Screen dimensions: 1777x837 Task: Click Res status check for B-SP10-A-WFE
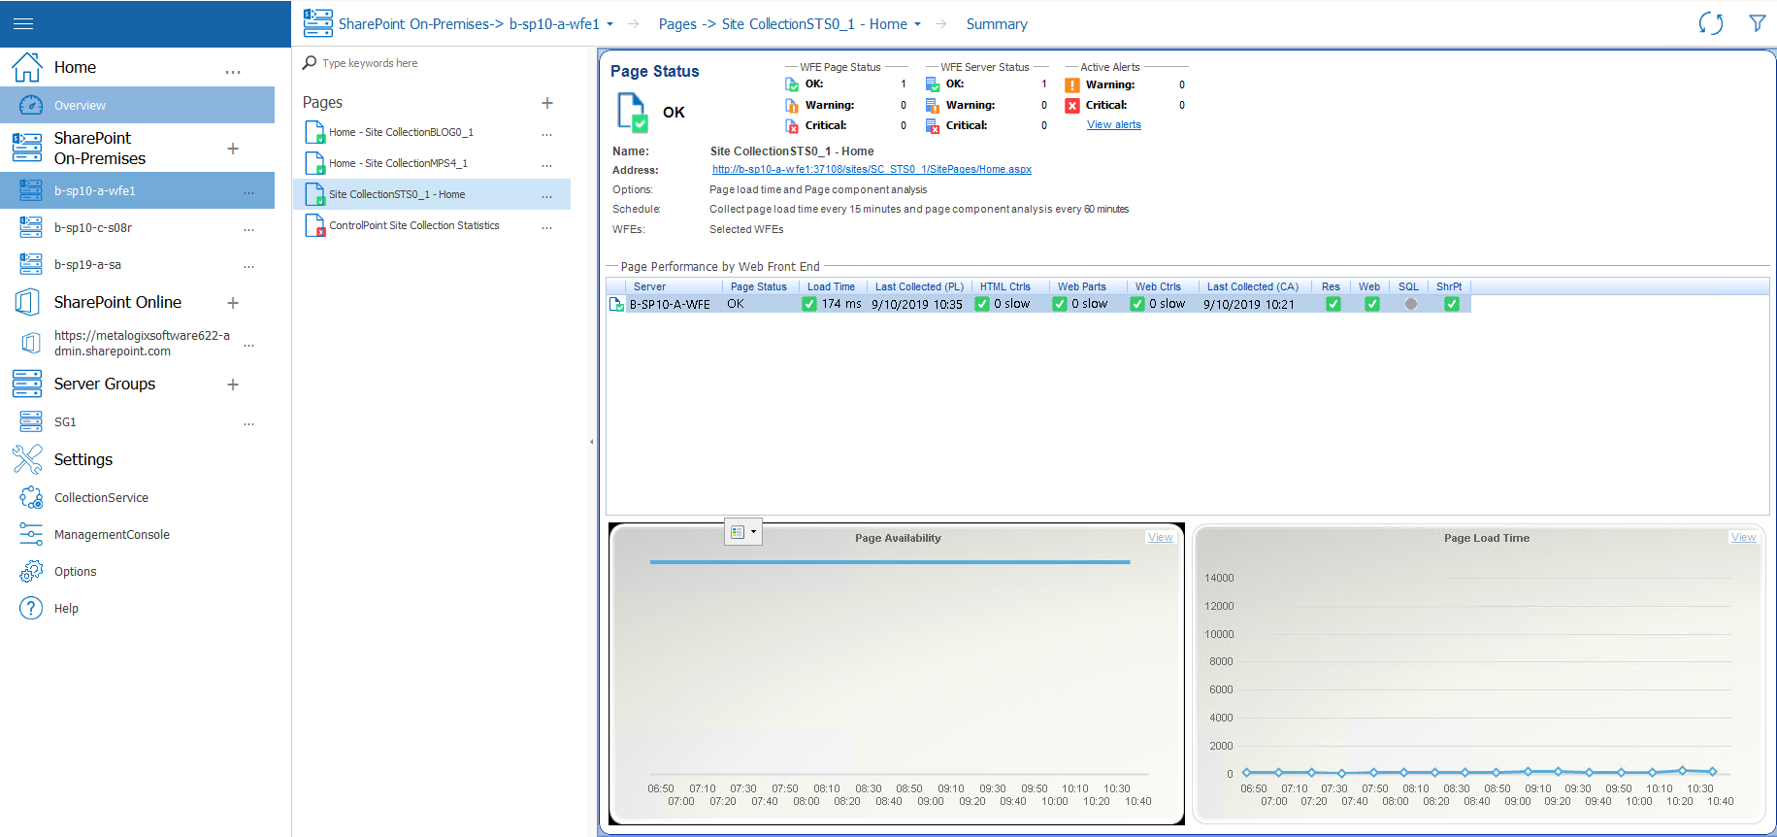click(x=1333, y=304)
